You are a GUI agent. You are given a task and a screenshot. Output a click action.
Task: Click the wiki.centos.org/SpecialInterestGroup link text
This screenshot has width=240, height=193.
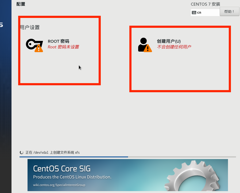tap(59, 185)
